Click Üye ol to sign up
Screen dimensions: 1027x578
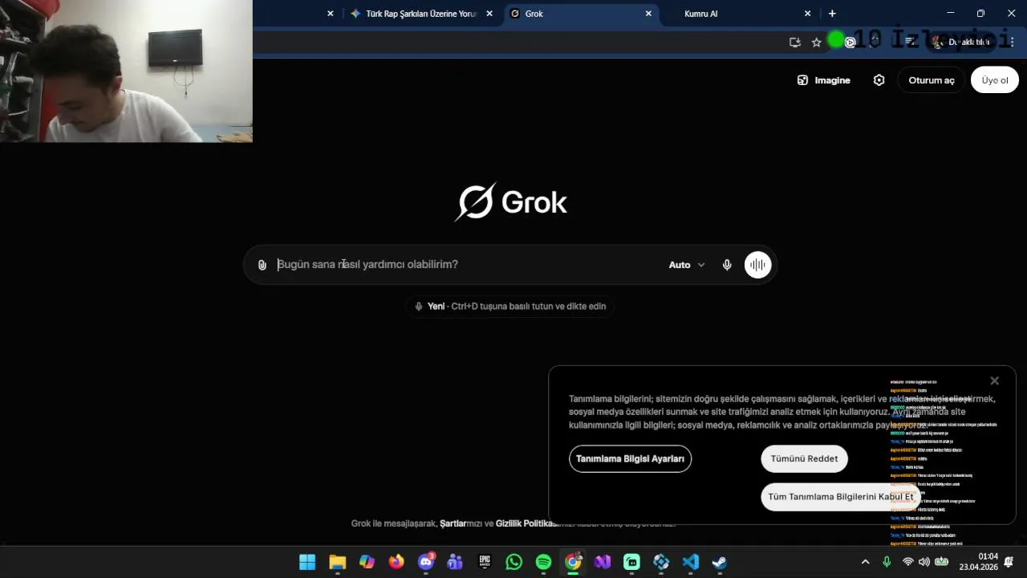tap(995, 80)
